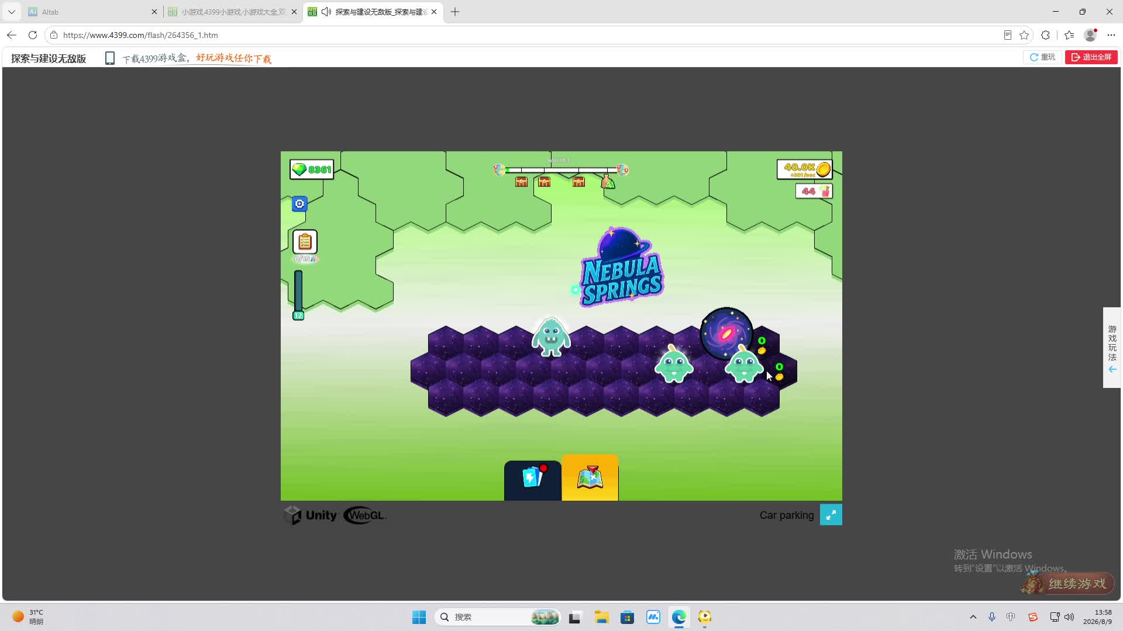Viewport: 1123px width, 631px height.
Task: Open the browser extensions icon
Action: 1046,35
